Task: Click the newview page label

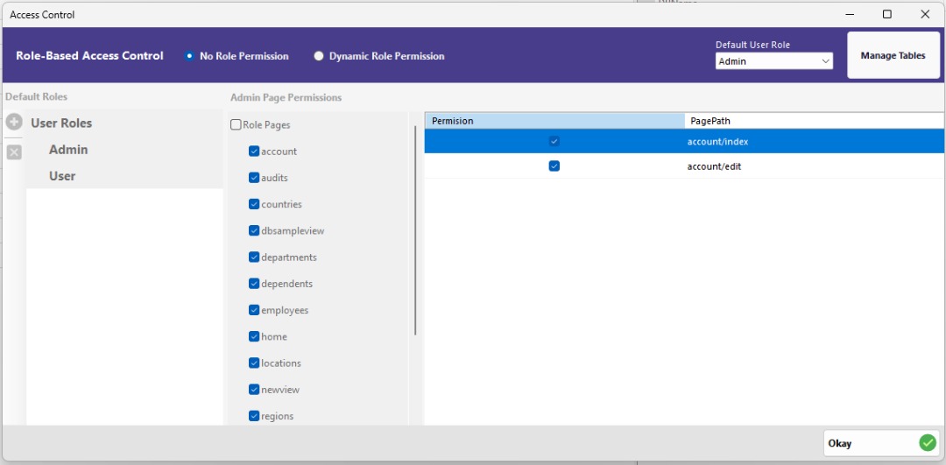Action: point(280,391)
